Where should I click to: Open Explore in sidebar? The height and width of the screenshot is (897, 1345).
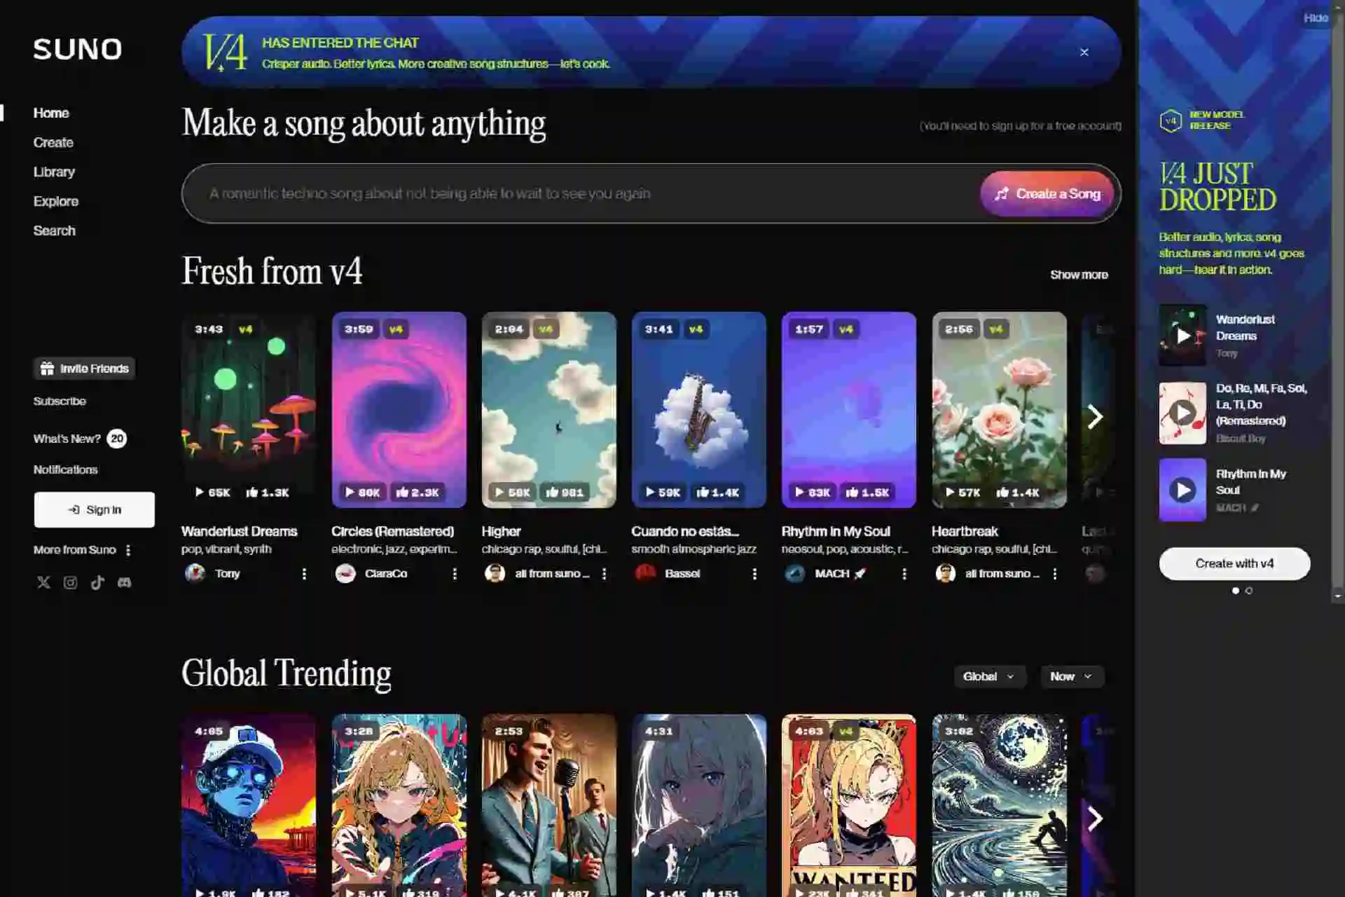(x=56, y=201)
